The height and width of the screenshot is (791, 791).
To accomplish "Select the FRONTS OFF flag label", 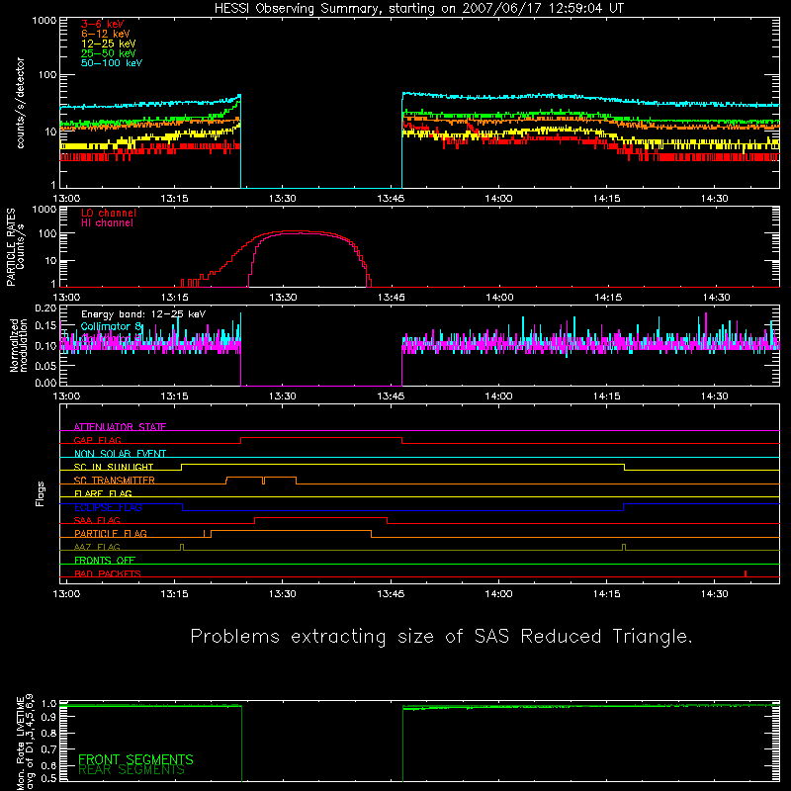I will pos(105,561).
